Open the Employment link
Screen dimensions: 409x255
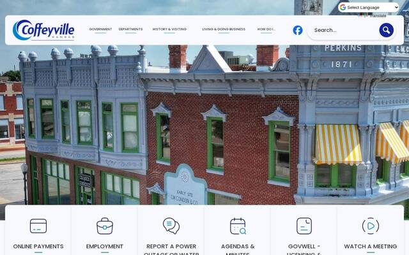pyautogui.click(x=105, y=247)
